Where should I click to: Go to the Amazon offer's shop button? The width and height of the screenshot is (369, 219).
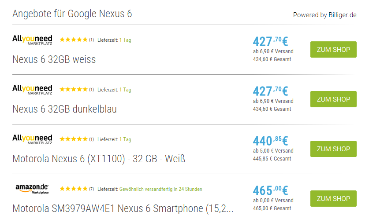(x=333, y=199)
